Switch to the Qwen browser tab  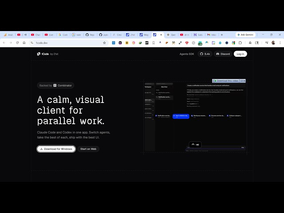[x=171, y=35]
